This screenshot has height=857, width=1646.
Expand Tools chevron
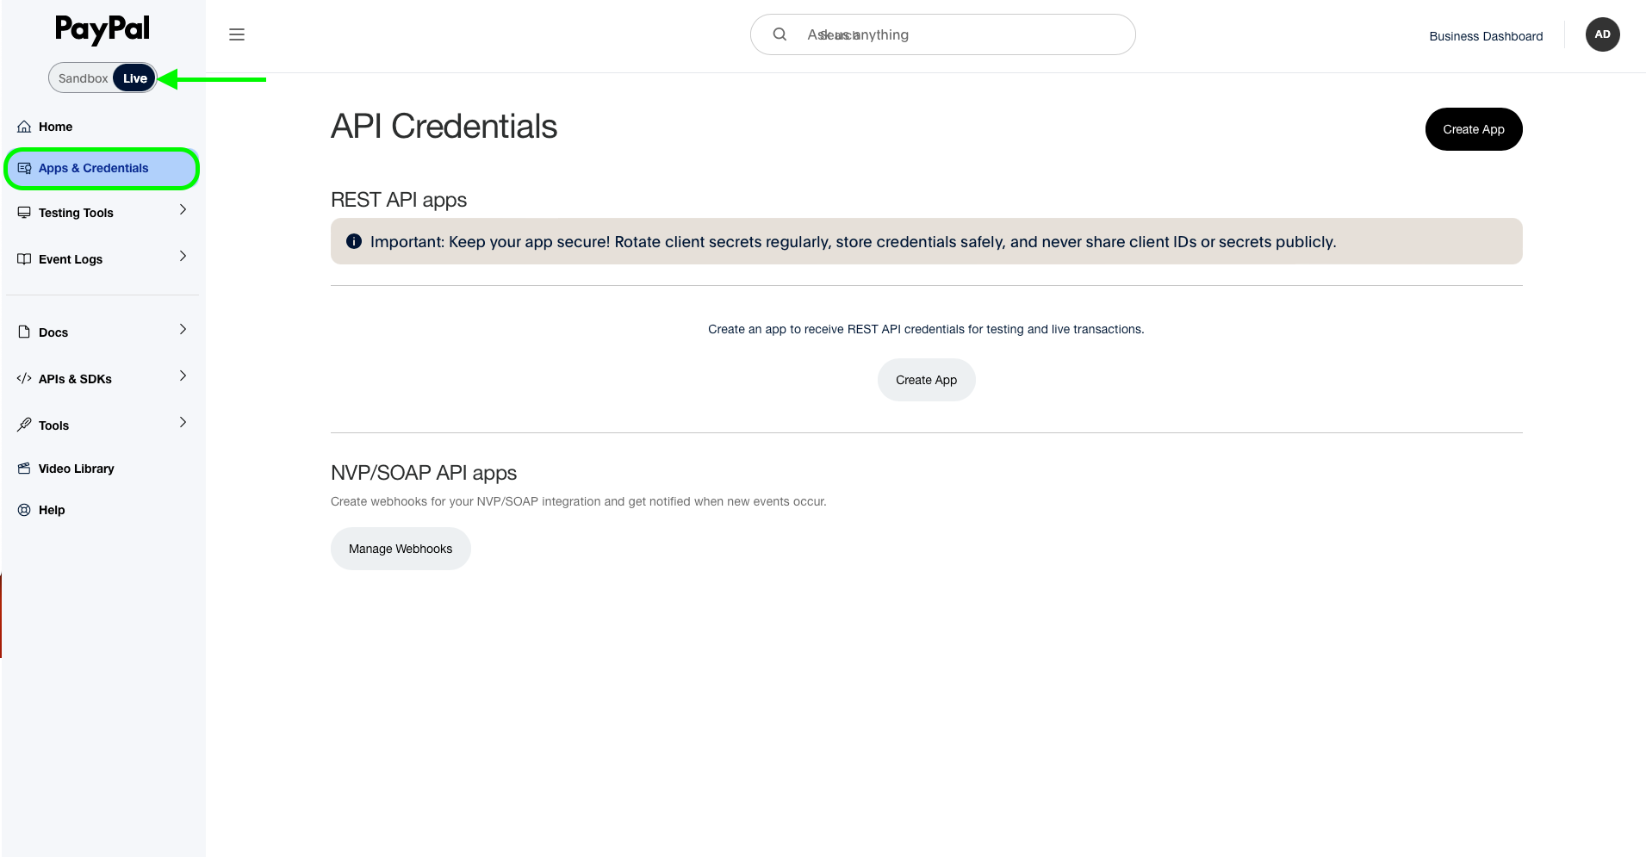183,422
